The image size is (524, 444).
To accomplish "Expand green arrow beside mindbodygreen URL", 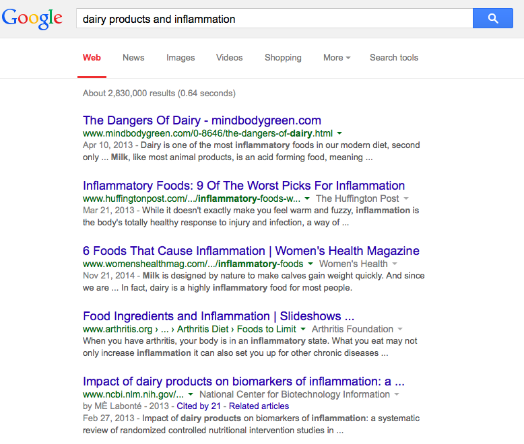I will (x=339, y=133).
